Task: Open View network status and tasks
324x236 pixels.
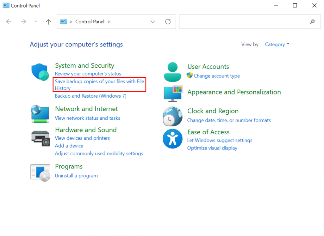Action: click(x=87, y=118)
